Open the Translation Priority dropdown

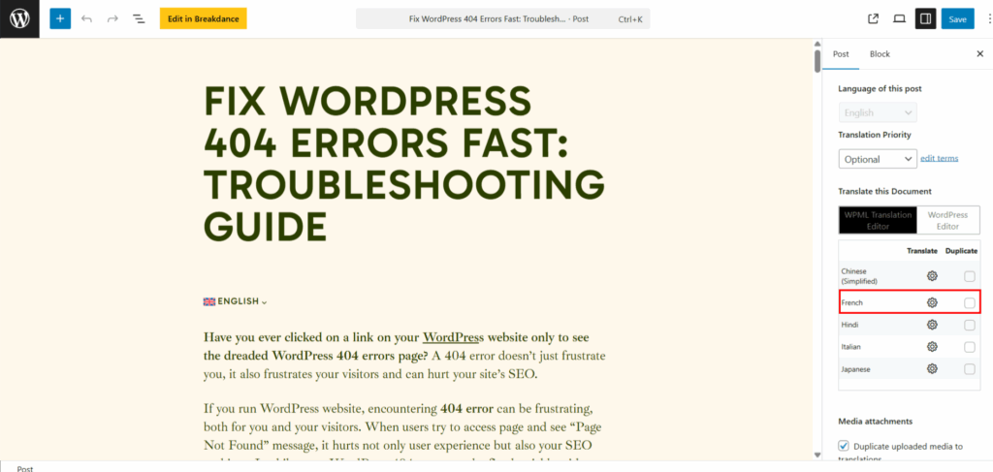tap(877, 159)
